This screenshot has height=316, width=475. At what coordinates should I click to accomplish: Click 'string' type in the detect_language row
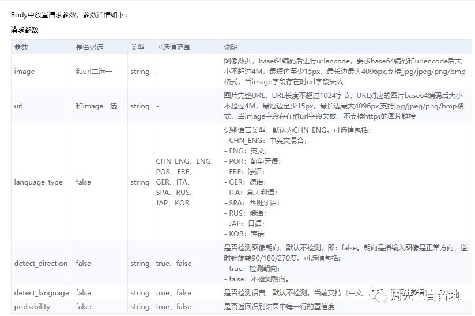click(x=140, y=293)
